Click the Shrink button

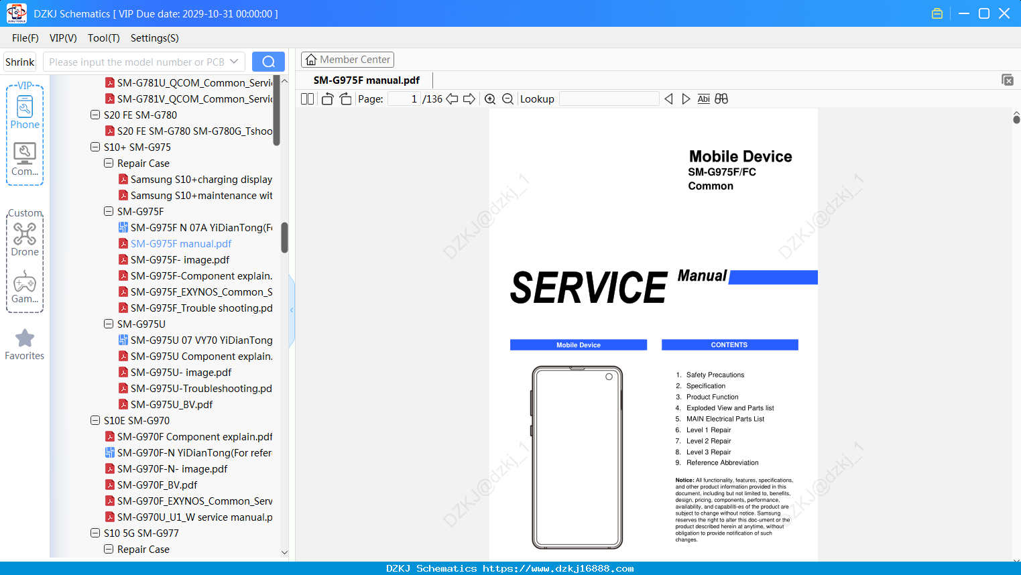[x=20, y=62]
